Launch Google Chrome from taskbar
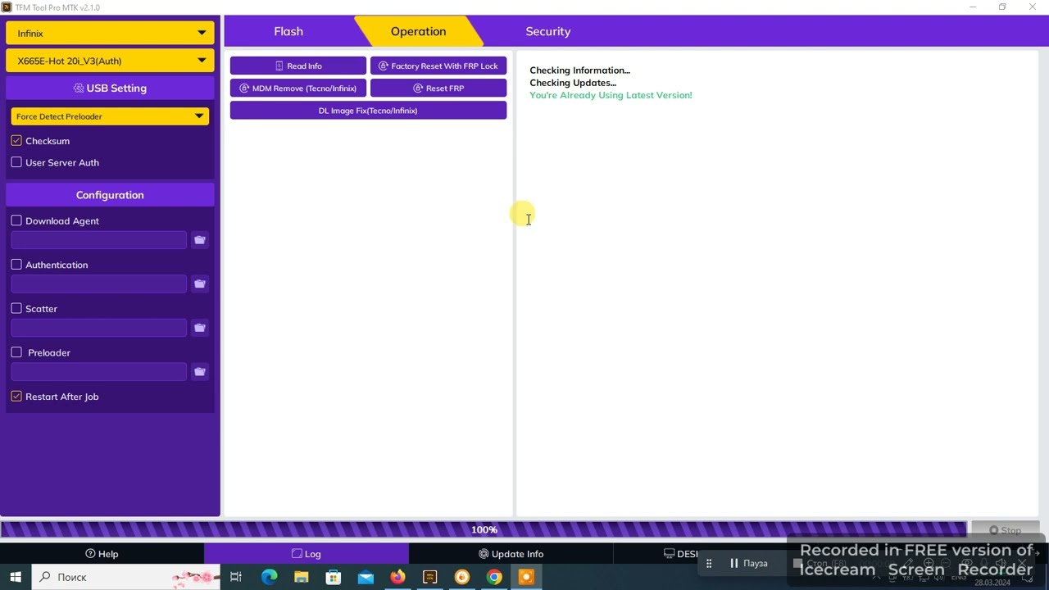1049x590 pixels. click(x=494, y=577)
